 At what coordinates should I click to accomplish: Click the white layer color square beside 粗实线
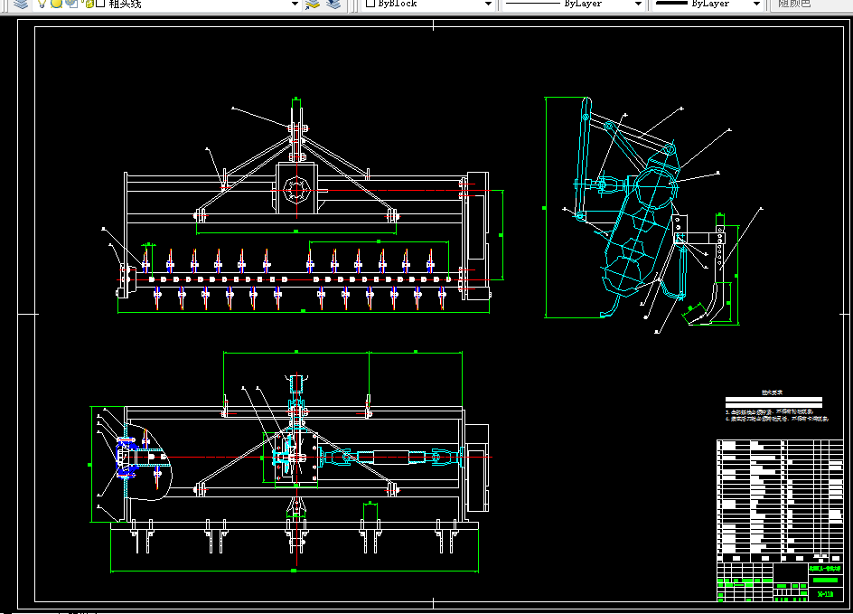click(100, 4)
